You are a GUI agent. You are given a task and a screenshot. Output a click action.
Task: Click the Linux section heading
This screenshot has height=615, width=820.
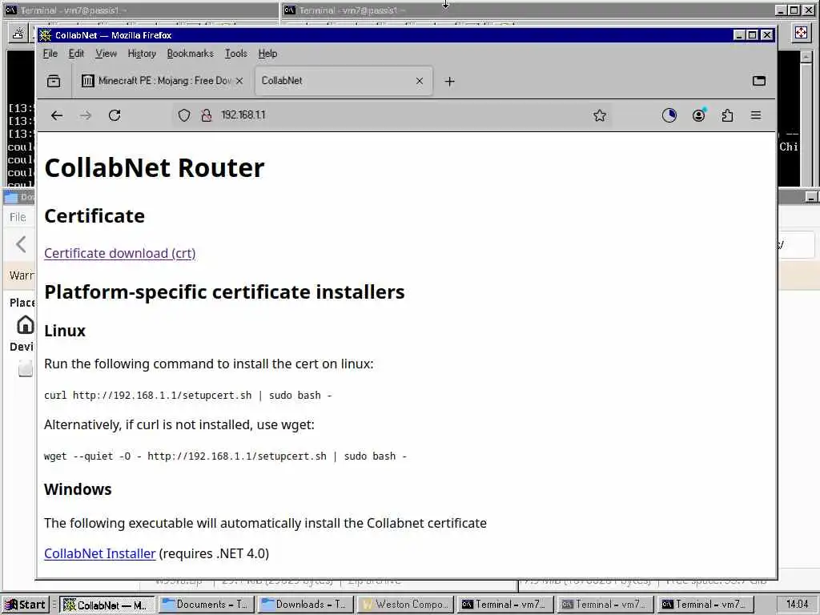65,331
